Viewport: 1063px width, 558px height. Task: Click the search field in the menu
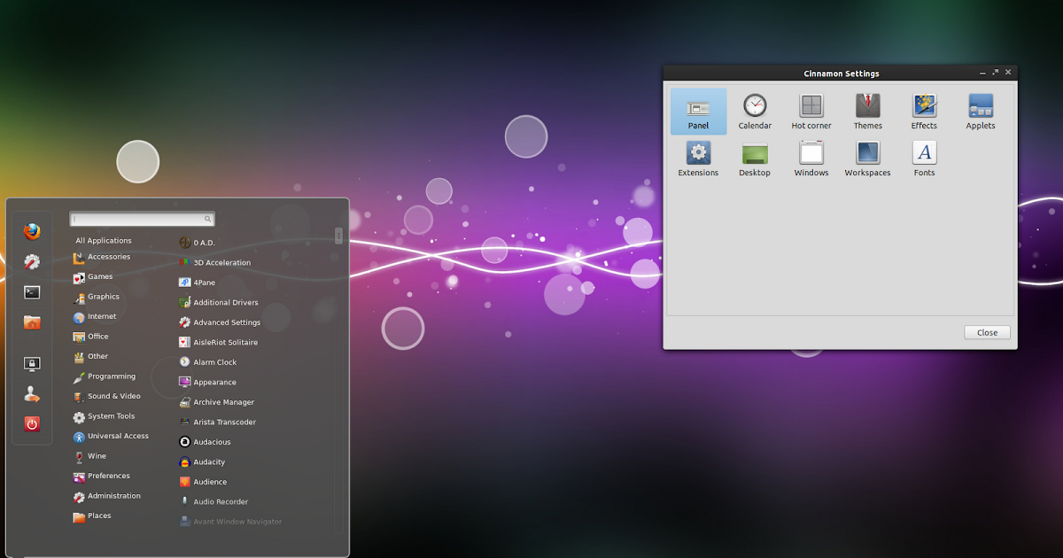pyautogui.click(x=142, y=218)
